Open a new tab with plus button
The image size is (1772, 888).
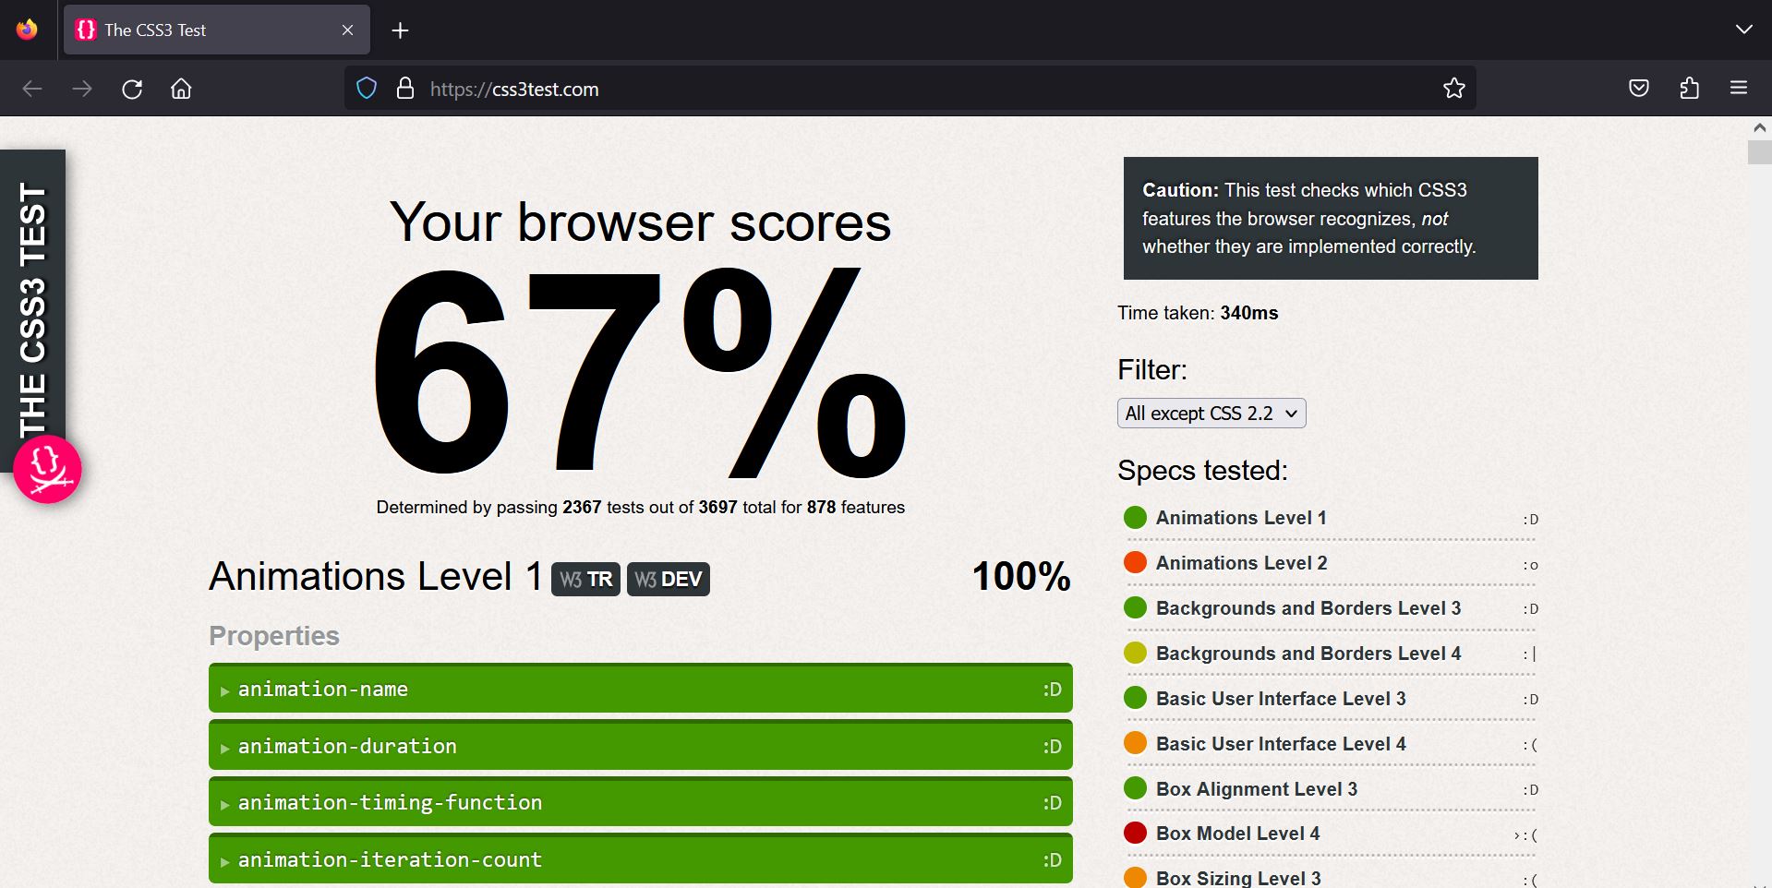400,30
